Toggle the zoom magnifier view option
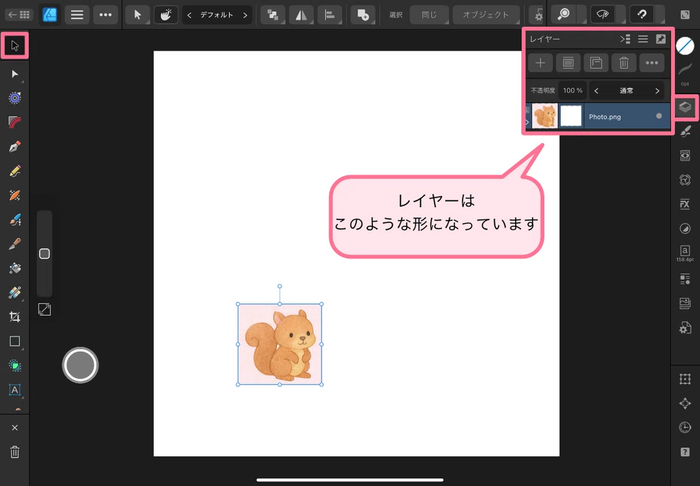Image resolution: width=700 pixels, height=486 pixels. pyautogui.click(x=564, y=15)
